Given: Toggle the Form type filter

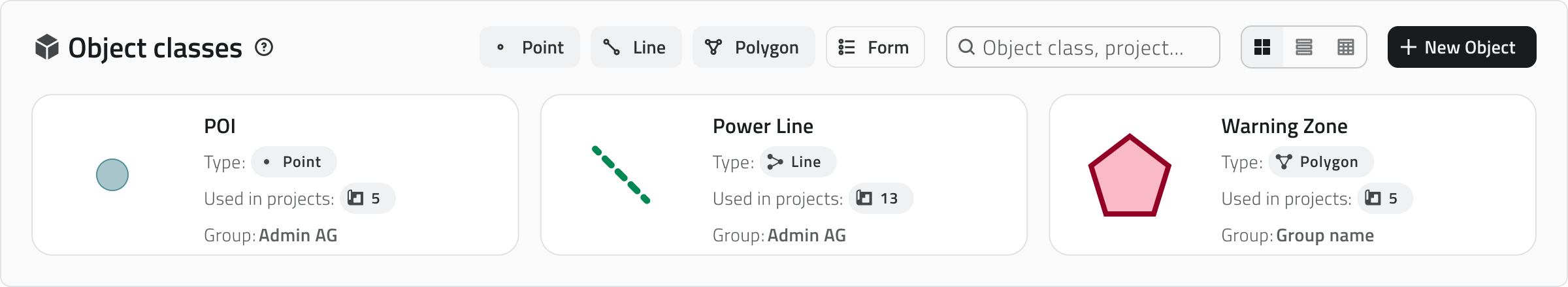Looking at the screenshot, I should point(875,47).
